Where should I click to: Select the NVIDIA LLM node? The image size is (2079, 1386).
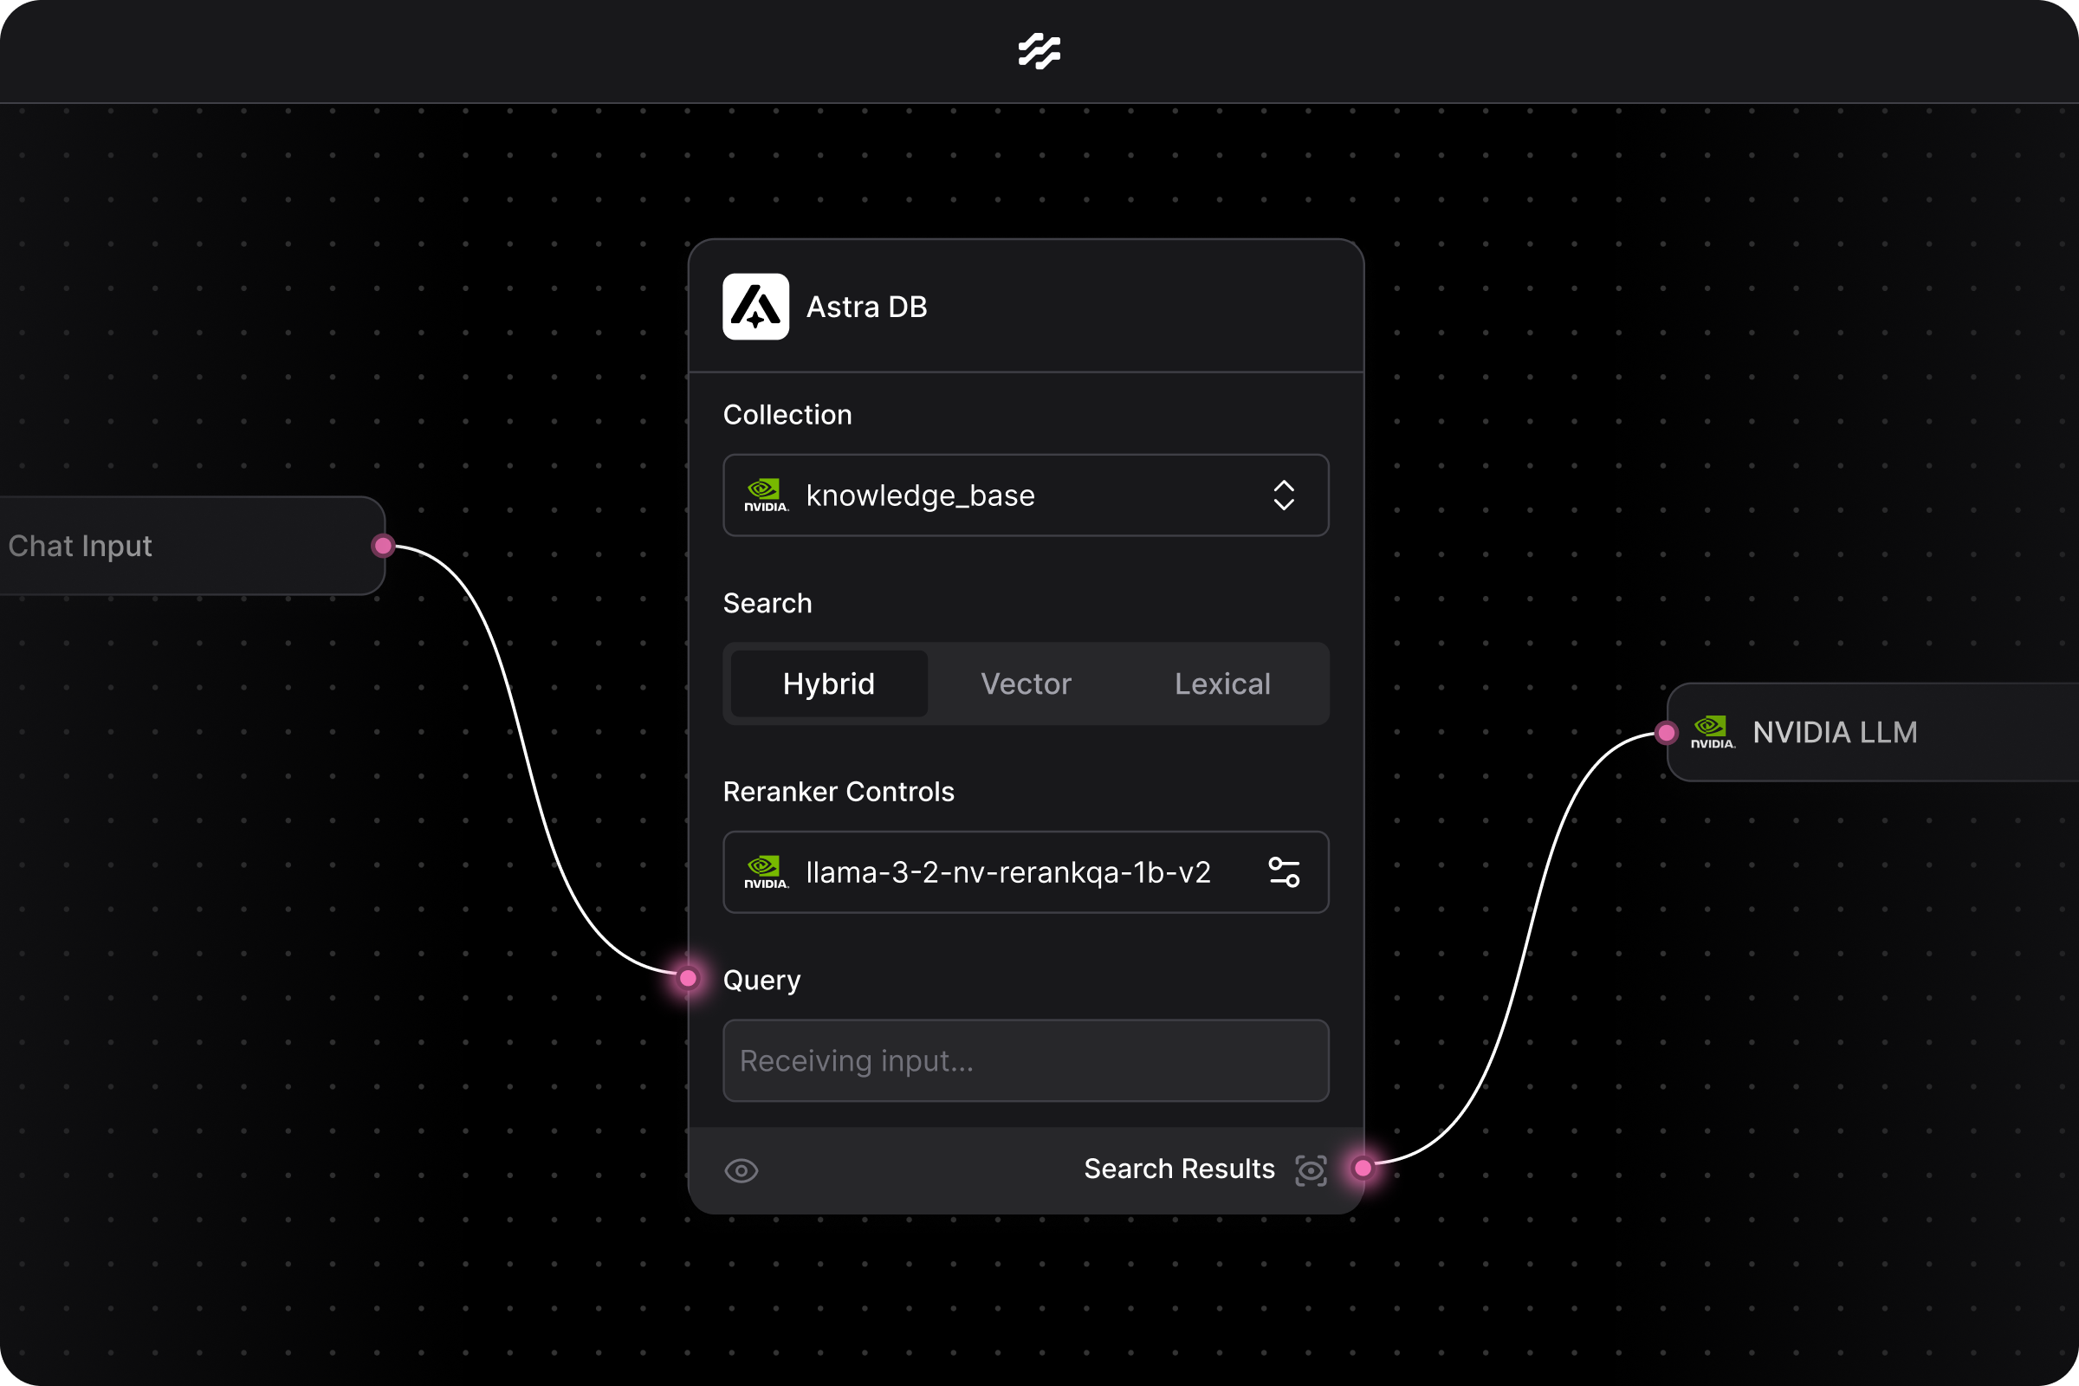click(1901, 732)
